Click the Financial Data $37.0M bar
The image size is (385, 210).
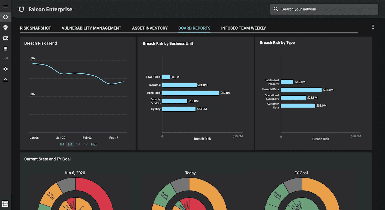(x=301, y=90)
